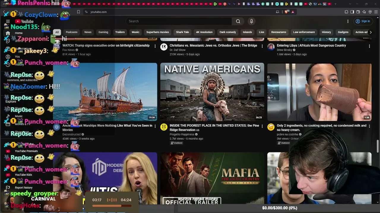Filter by the Live chip

262,32
